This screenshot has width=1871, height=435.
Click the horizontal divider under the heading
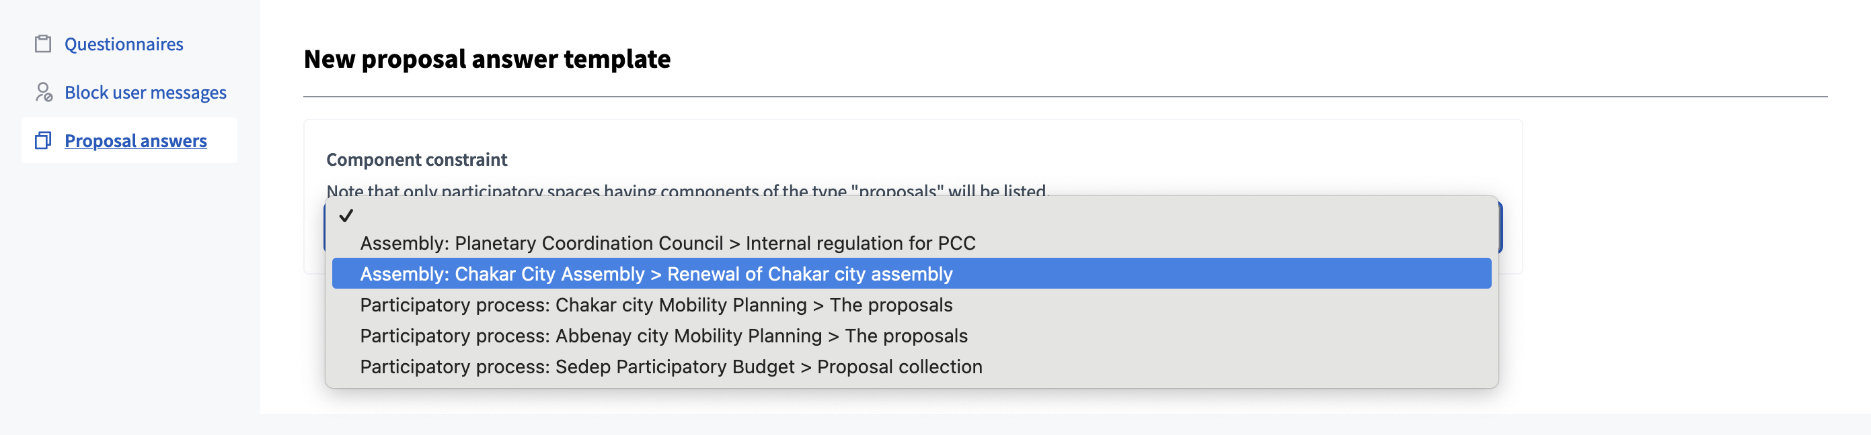click(1065, 97)
